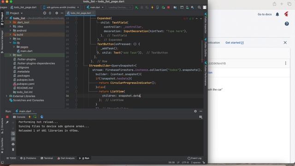Place cursor after snapshot.data in editor

(141, 96)
